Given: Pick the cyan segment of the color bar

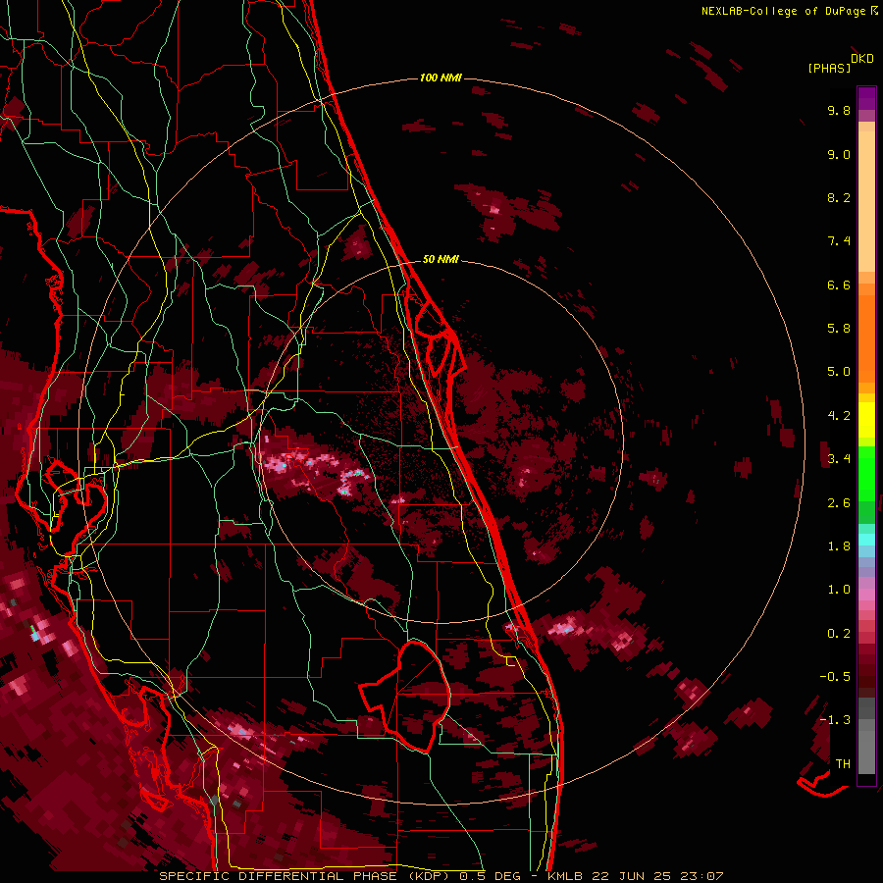Looking at the screenshot, I should [x=866, y=539].
